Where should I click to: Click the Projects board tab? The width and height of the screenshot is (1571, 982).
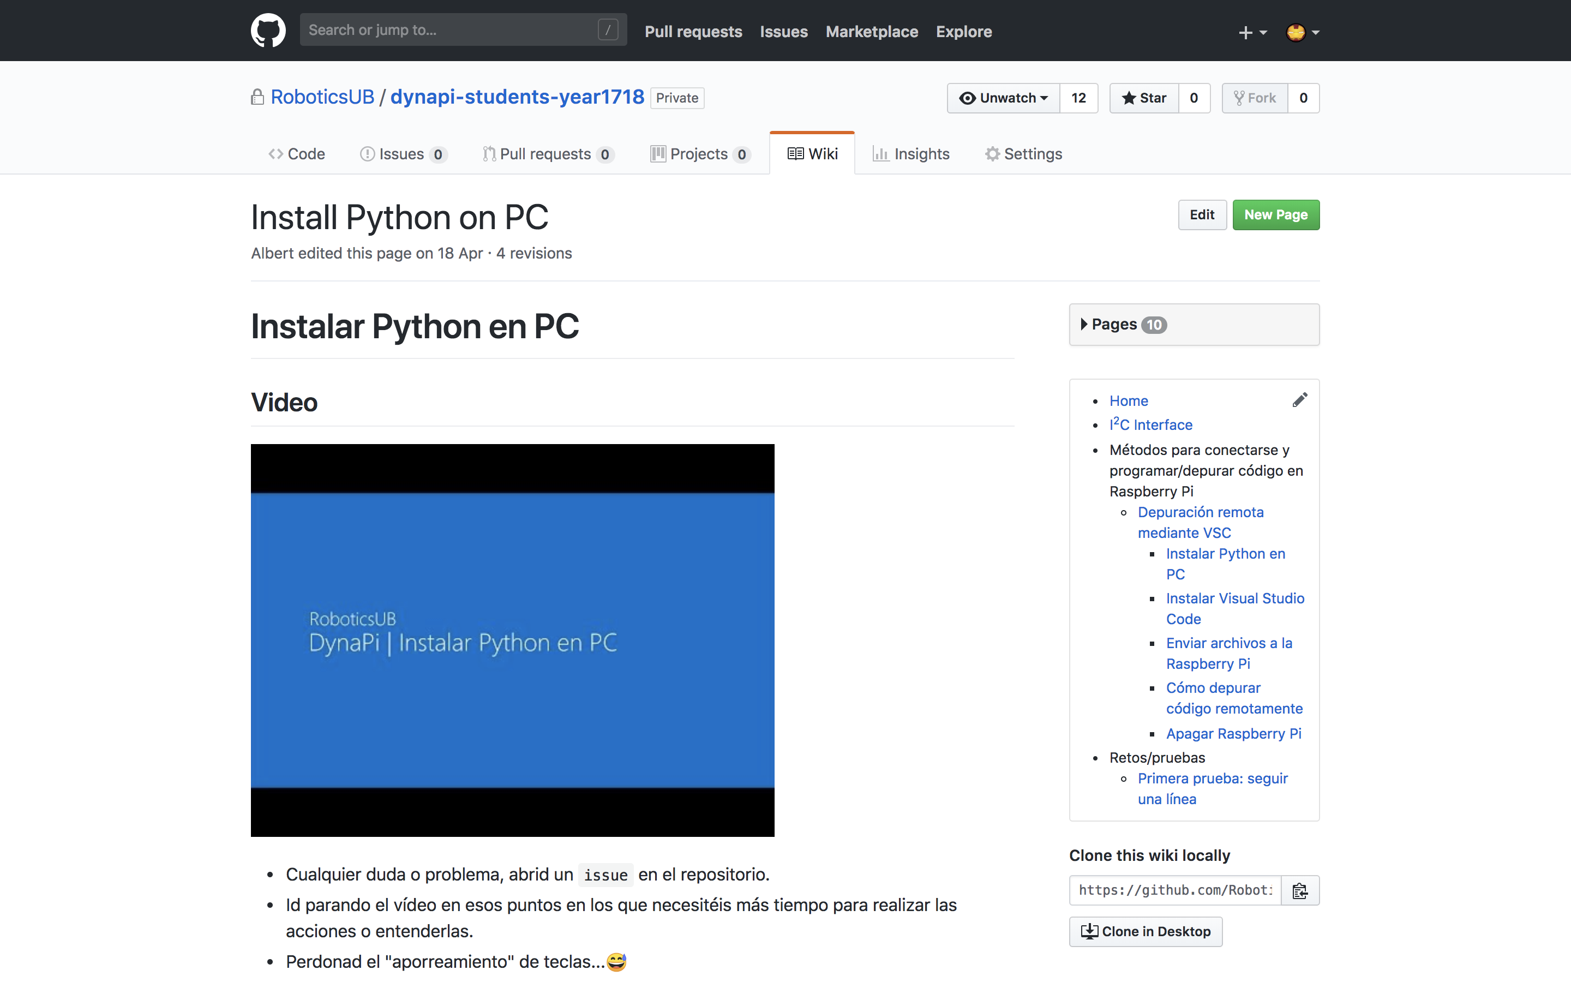[x=700, y=154]
